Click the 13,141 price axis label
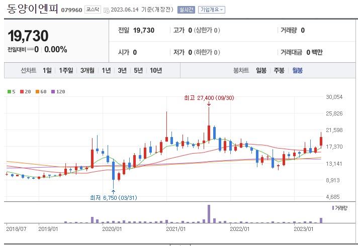The height and width of the screenshot is (246, 358). click(x=334, y=164)
